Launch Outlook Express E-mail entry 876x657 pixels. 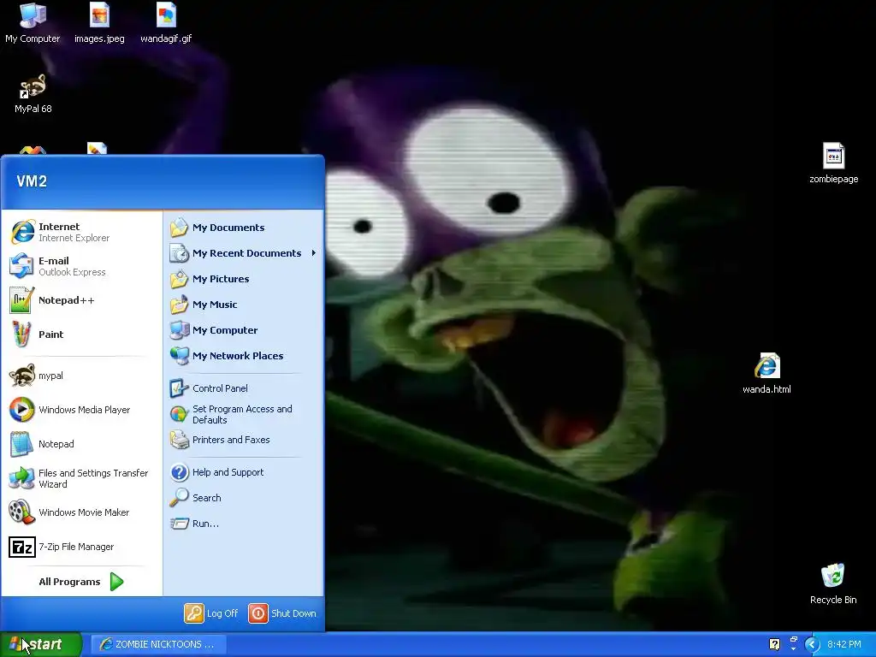pos(81,266)
